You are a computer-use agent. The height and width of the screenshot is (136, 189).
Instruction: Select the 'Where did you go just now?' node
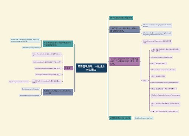click(x=31, y=48)
